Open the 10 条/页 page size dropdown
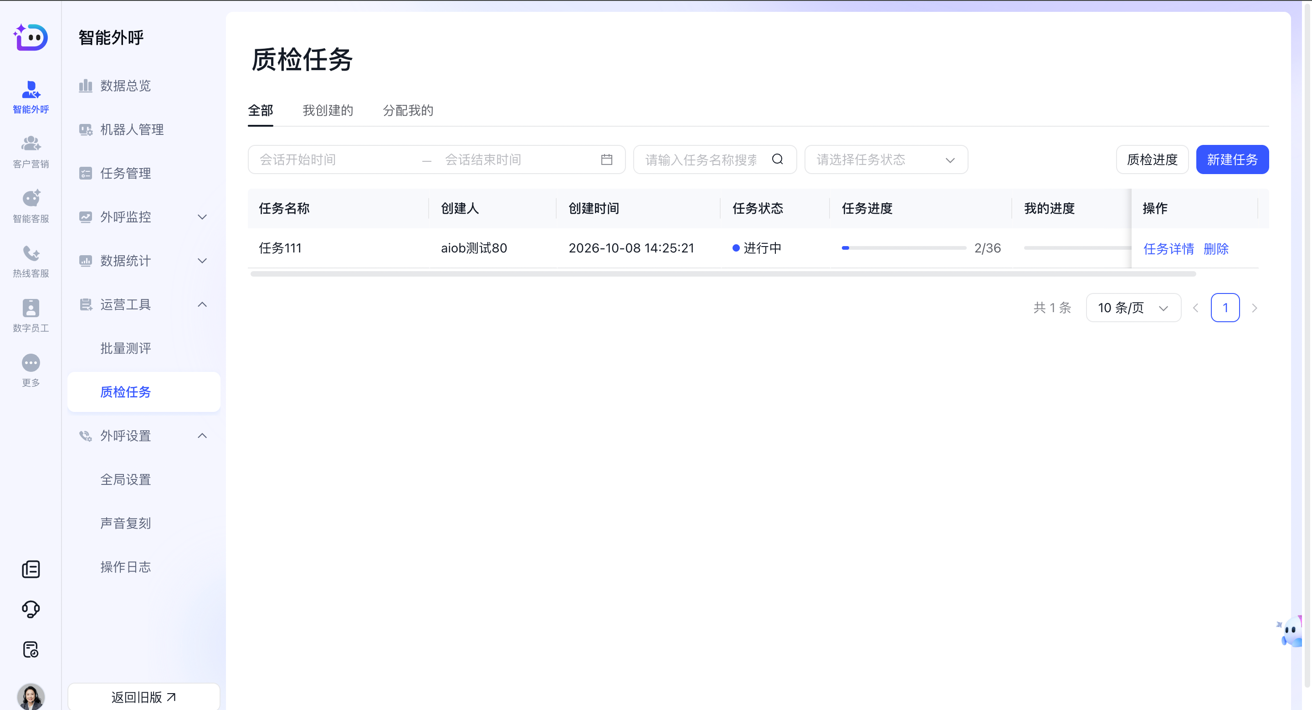Viewport: 1312px width, 710px height. [1133, 308]
